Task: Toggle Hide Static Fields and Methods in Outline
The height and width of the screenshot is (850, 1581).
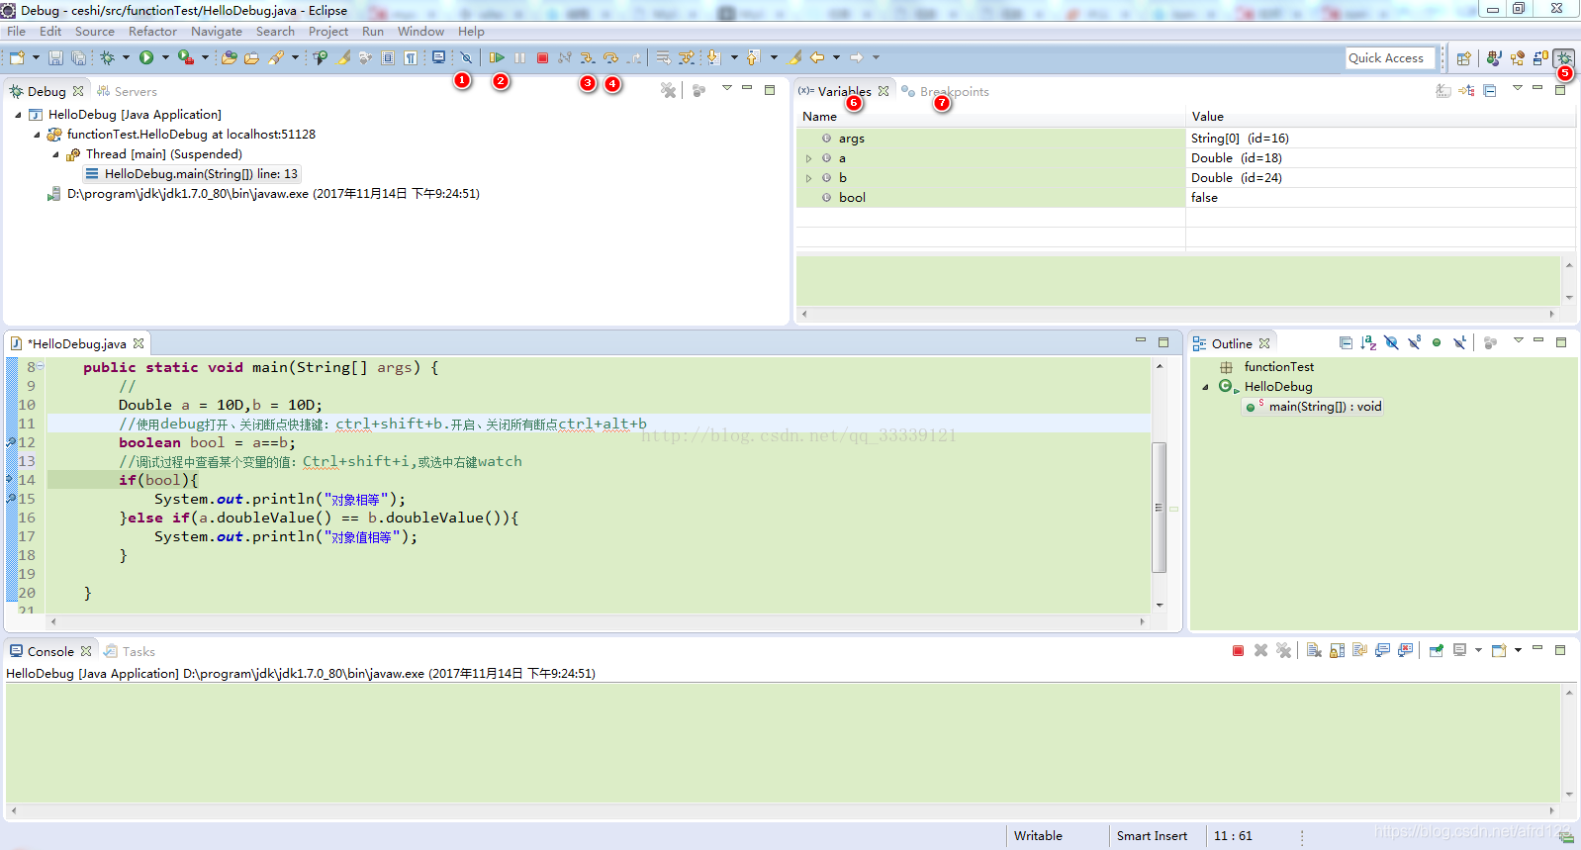Action: tap(1414, 343)
